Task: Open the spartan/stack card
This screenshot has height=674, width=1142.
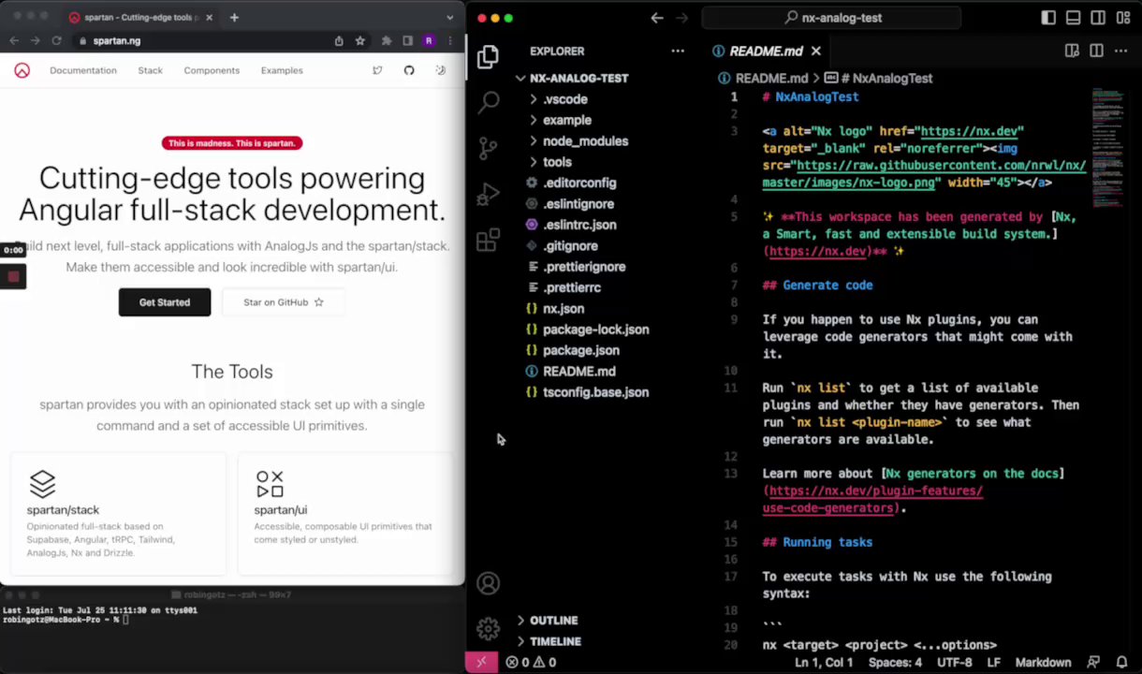Action: (x=118, y=514)
